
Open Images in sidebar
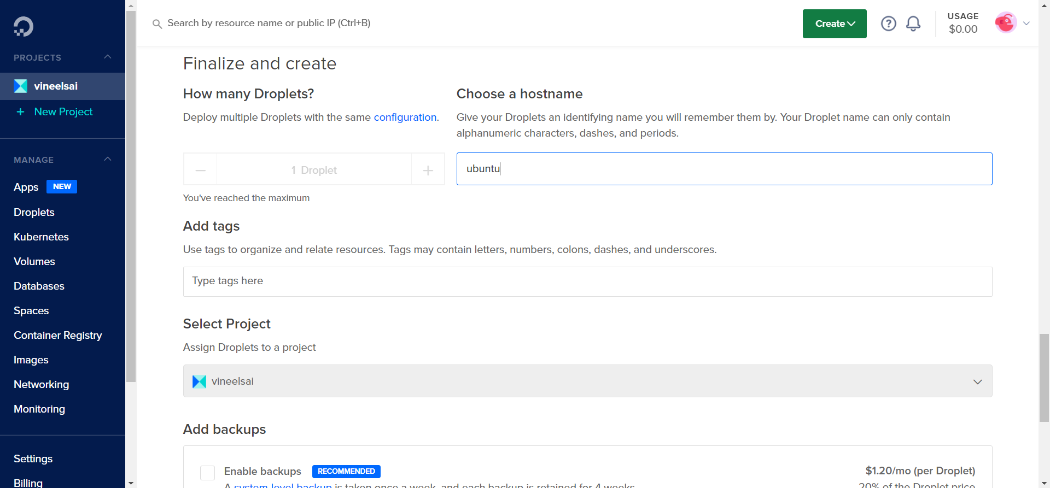click(x=31, y=360)
